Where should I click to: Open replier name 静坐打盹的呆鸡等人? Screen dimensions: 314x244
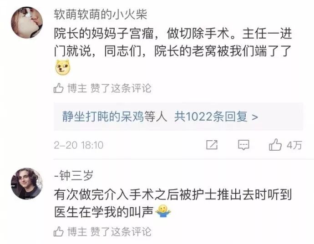point(115,116)
